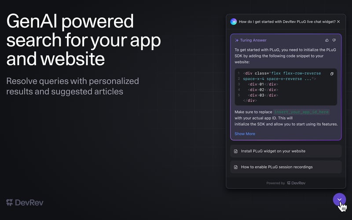Click the code line containing div 01

(263, 84)
